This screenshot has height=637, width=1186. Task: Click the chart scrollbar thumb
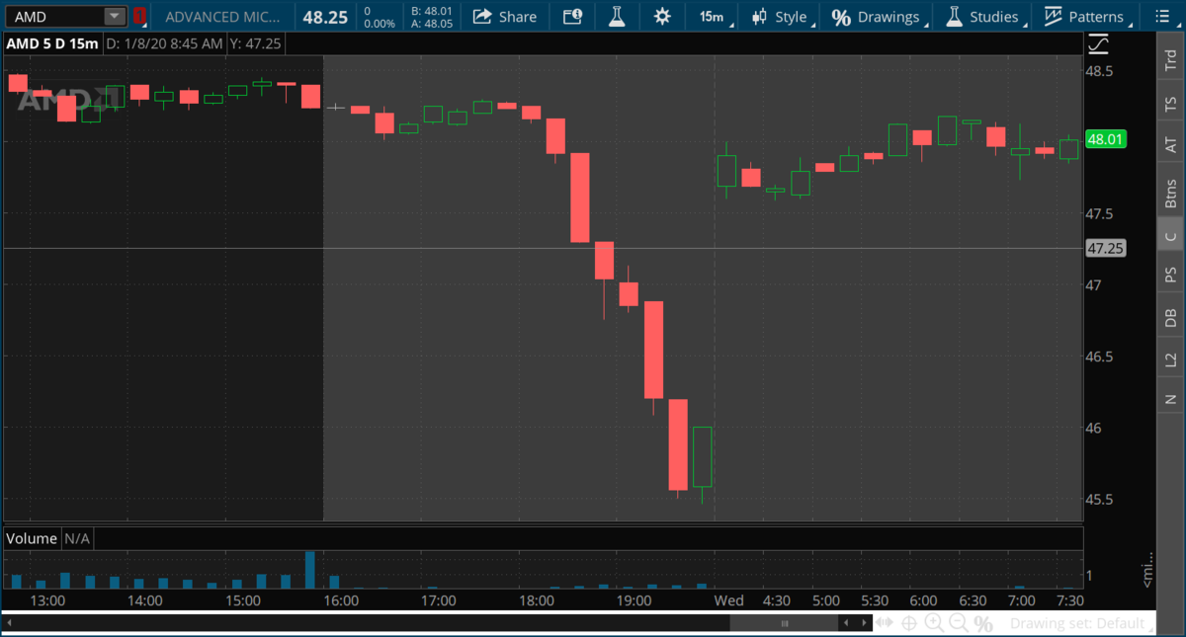tap(785, 623)
